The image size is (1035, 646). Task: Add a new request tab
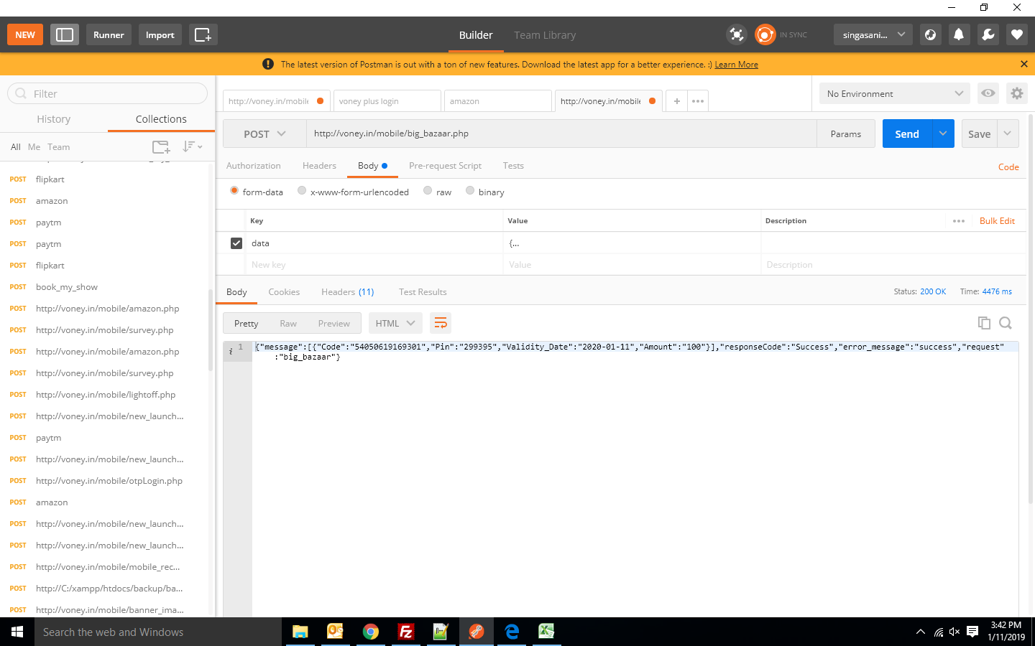coord(676,101)
